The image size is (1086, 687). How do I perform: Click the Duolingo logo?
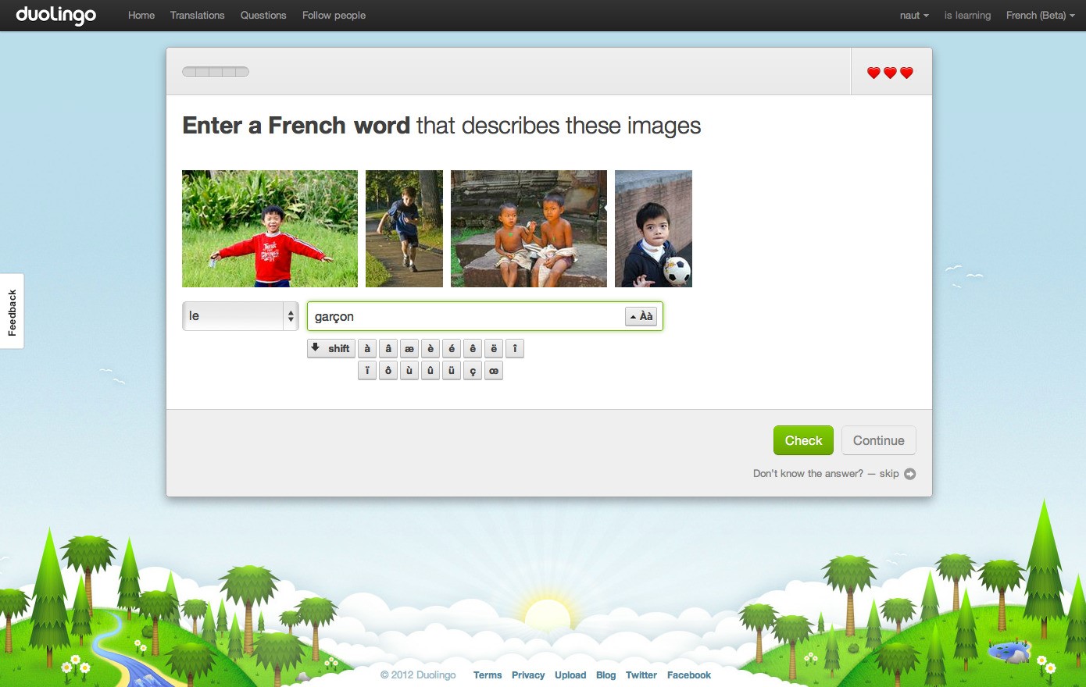coord(55,15)
